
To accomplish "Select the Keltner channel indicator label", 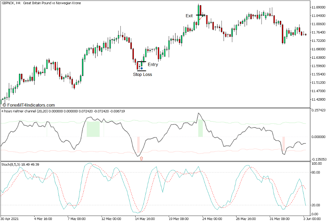I will click(x=34, y=110).
